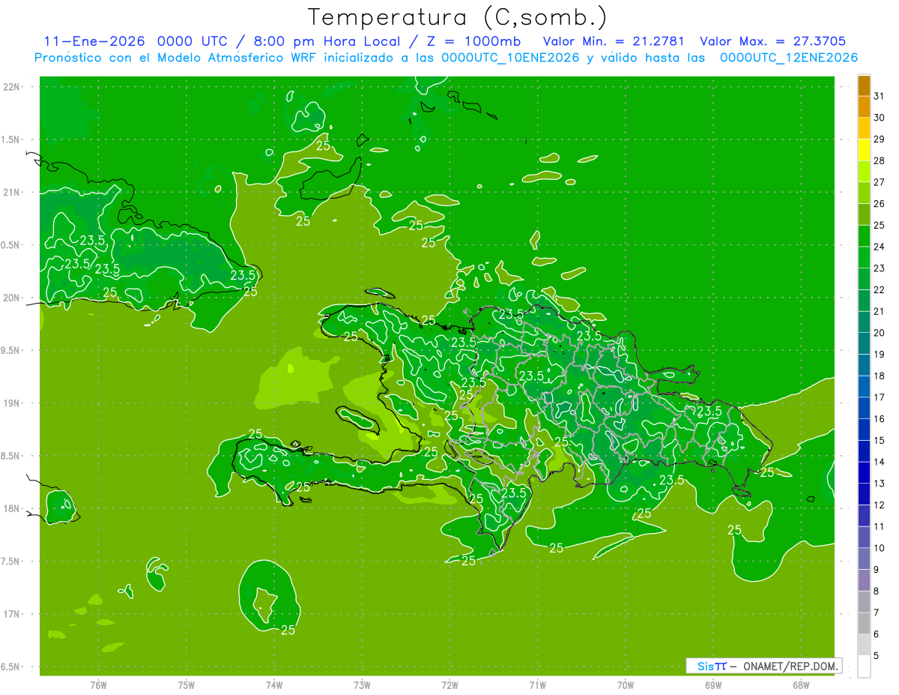Click the legend value "9"

(x=877, y=570)
